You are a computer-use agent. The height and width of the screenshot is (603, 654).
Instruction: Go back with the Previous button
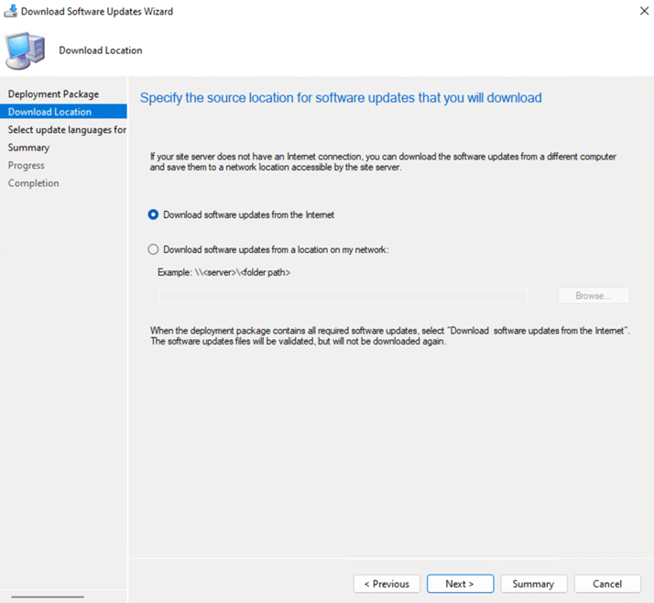387,584
